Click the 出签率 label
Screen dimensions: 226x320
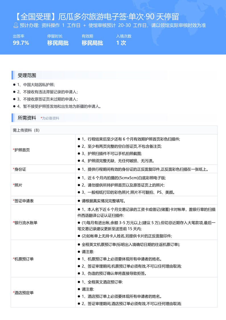coord(19,36)
